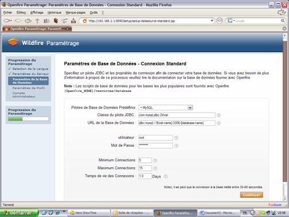
Task: Click the round Go button beside address bar
Action: (x=220, y=21)
